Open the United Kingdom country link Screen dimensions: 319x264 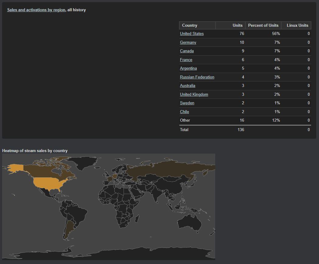tap(194, 94)
